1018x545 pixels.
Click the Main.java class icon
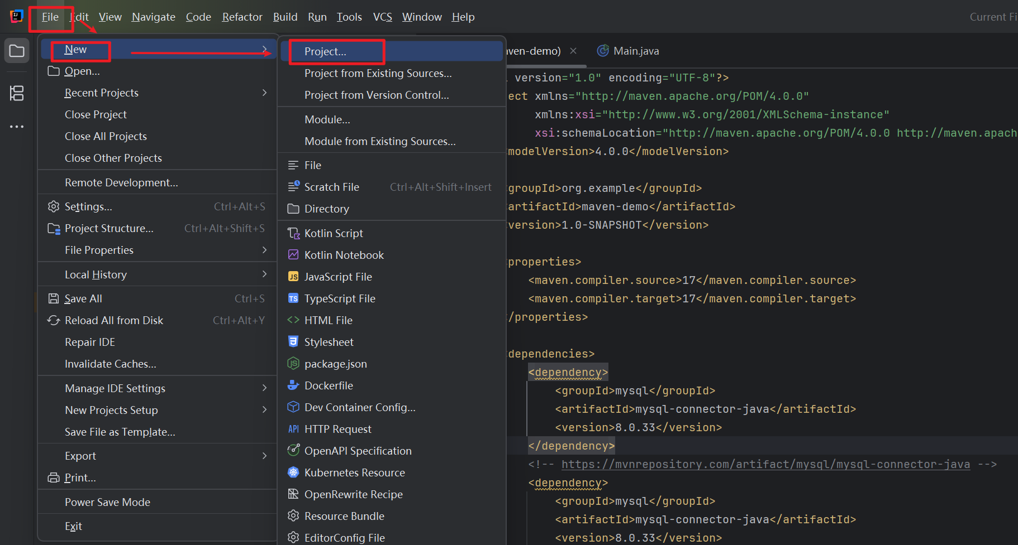tap(603, 51)
